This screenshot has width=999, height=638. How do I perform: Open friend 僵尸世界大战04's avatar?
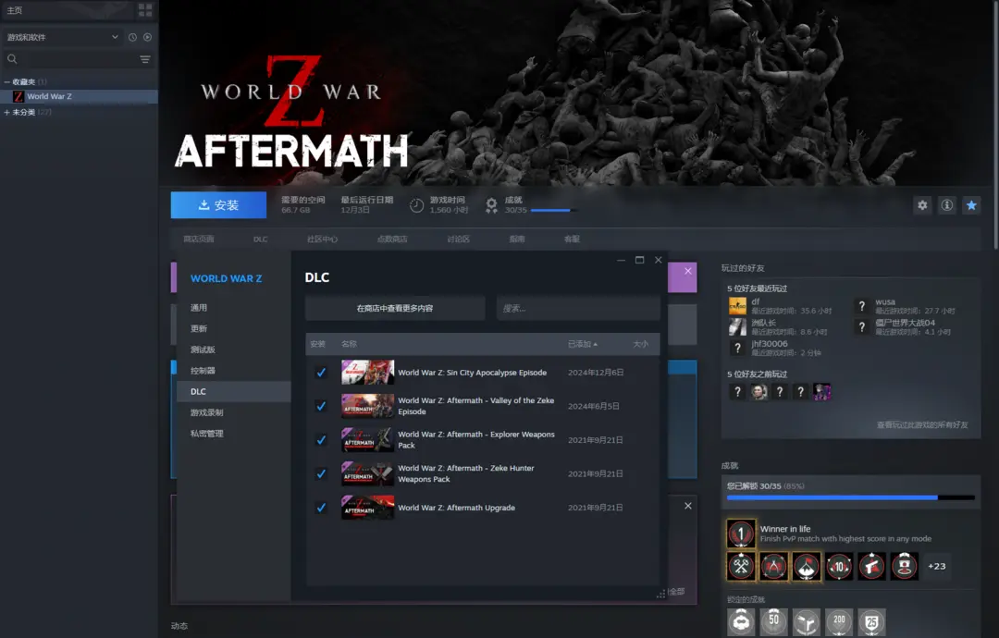click(861, 327)
